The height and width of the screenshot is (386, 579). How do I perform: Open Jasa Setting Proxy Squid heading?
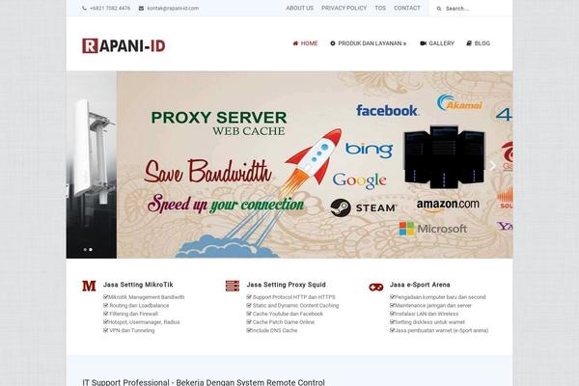(287, 285)
